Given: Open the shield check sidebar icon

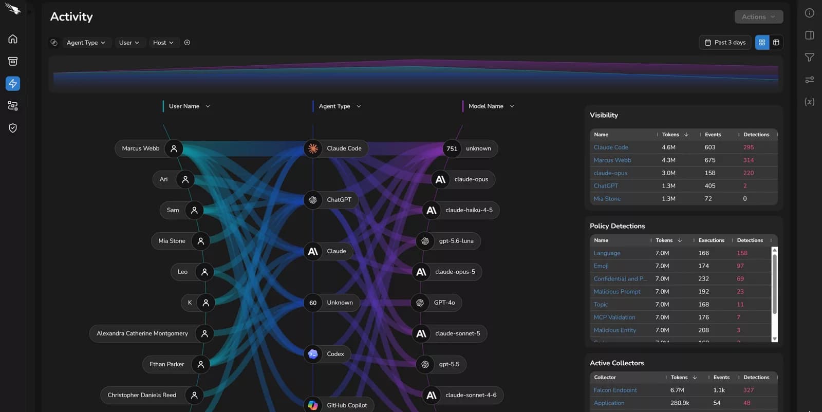Looking at the screenshot, I should [x=13, y=128].
